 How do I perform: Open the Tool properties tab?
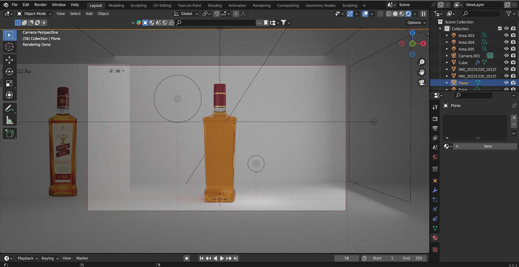[435, 107]
